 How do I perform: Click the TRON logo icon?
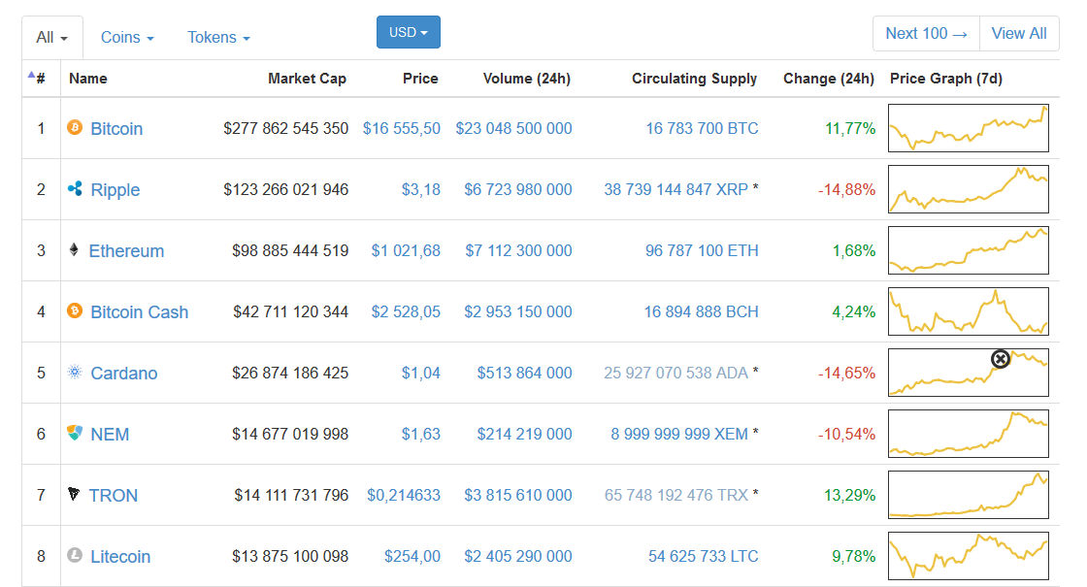[74, 494]
